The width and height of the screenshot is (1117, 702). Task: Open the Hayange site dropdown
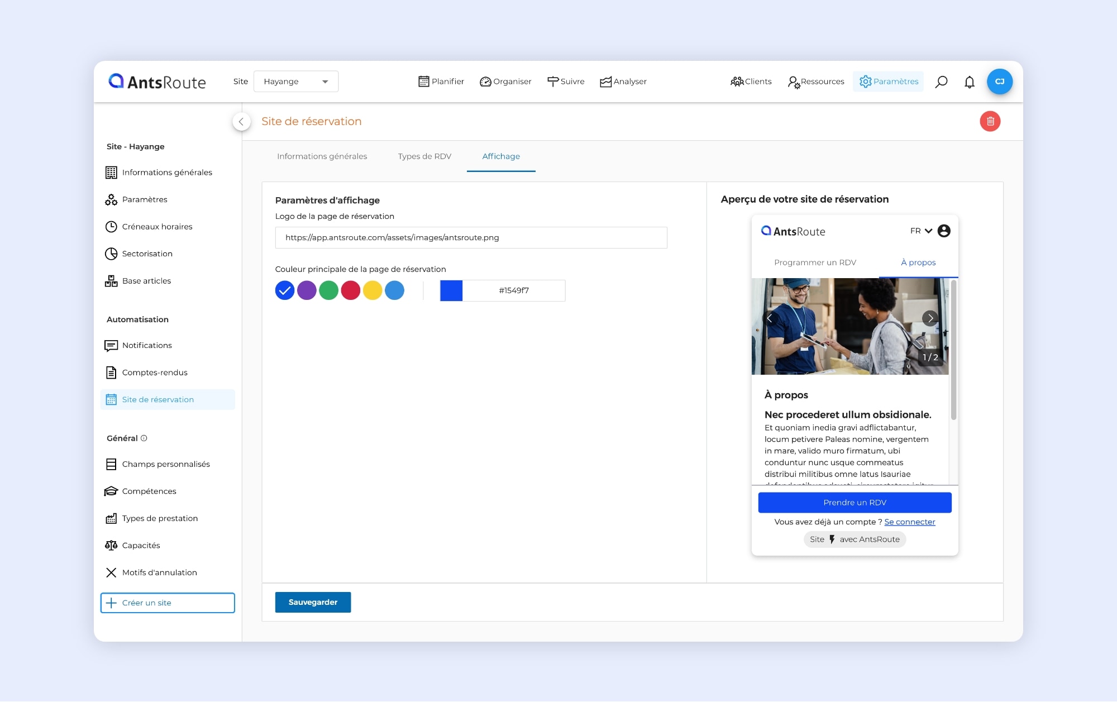295,82
